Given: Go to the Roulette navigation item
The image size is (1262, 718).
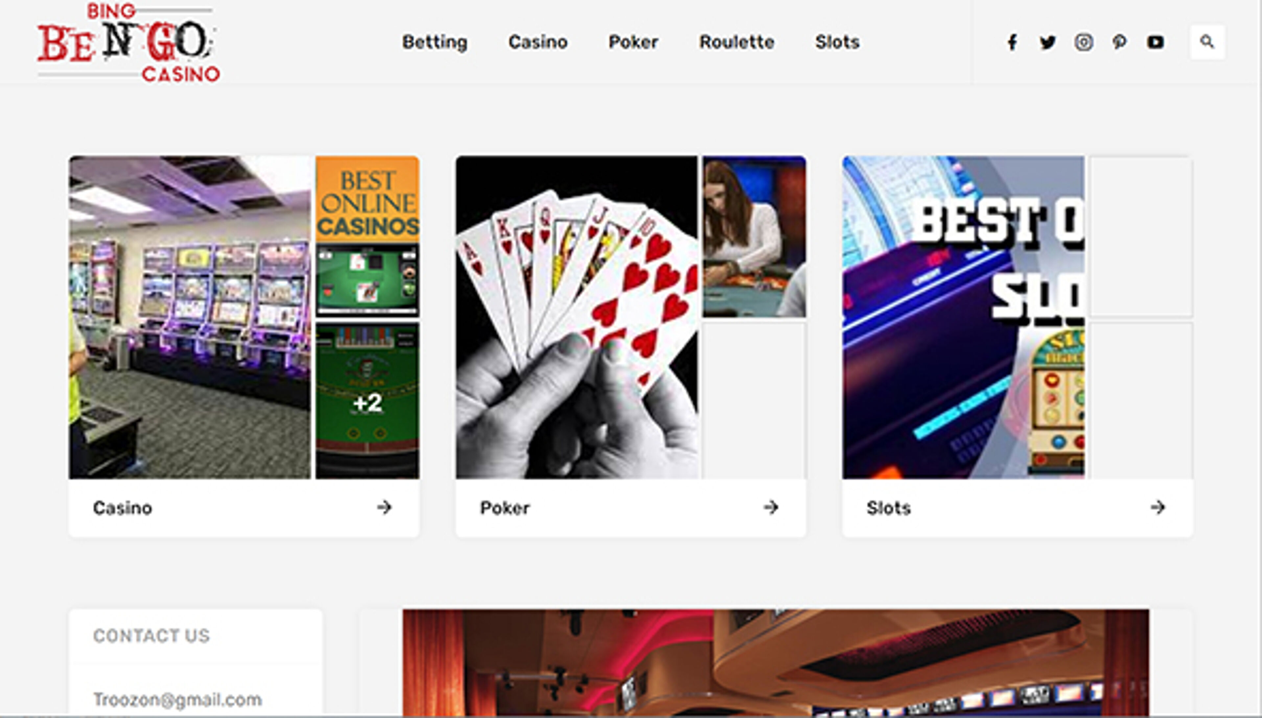Looking at the screenshot, I should tap(736, 42).
